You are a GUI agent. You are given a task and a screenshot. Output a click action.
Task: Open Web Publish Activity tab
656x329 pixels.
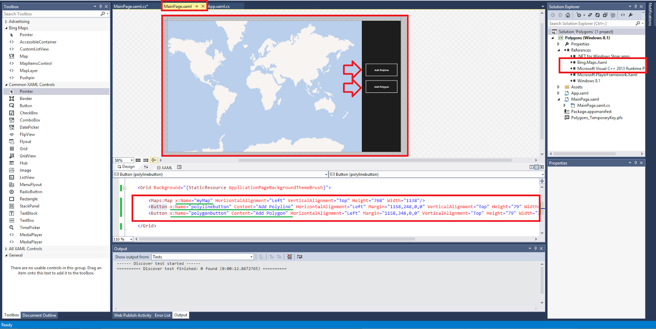[132, 315]
